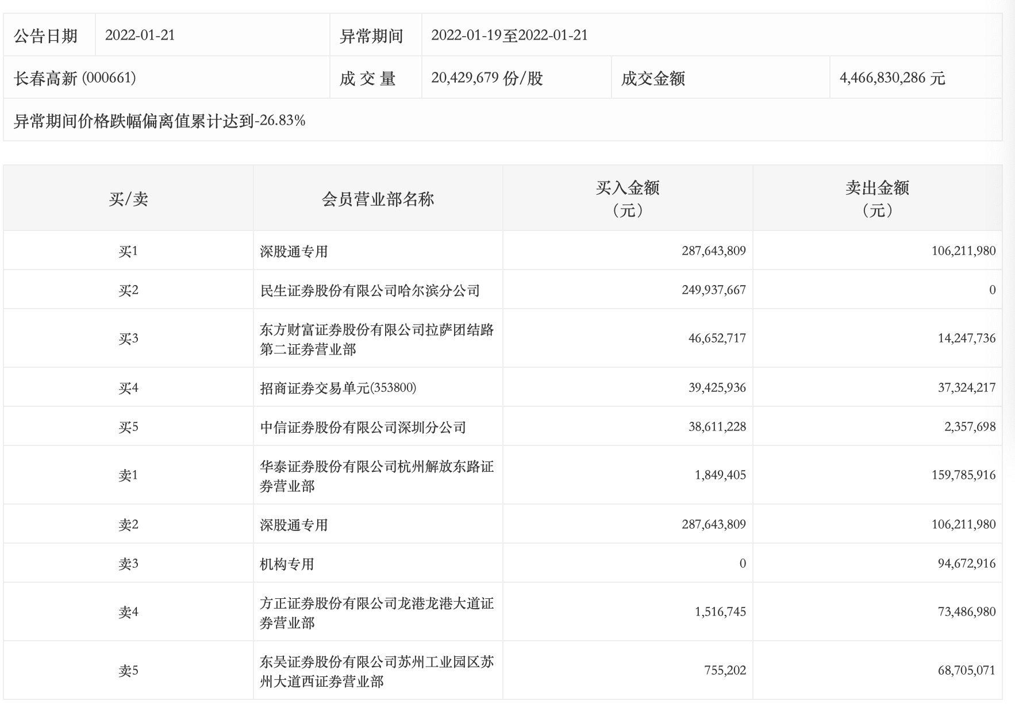Click 机构专用 in the 卖3 row
Viewport: 1015px width, 708px height.
pyautogui.click(x=281, y=563)
